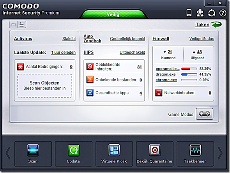Click Aantal Bedreigingen count 0
The height and width of the screenshot is (173, 230).
pyautogui.click(x=71, y=67)
